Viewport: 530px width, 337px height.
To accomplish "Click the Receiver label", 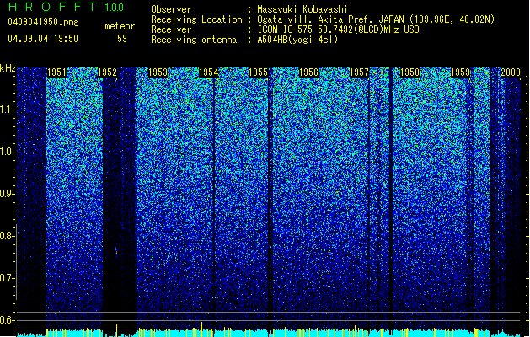I will [171, 29].
